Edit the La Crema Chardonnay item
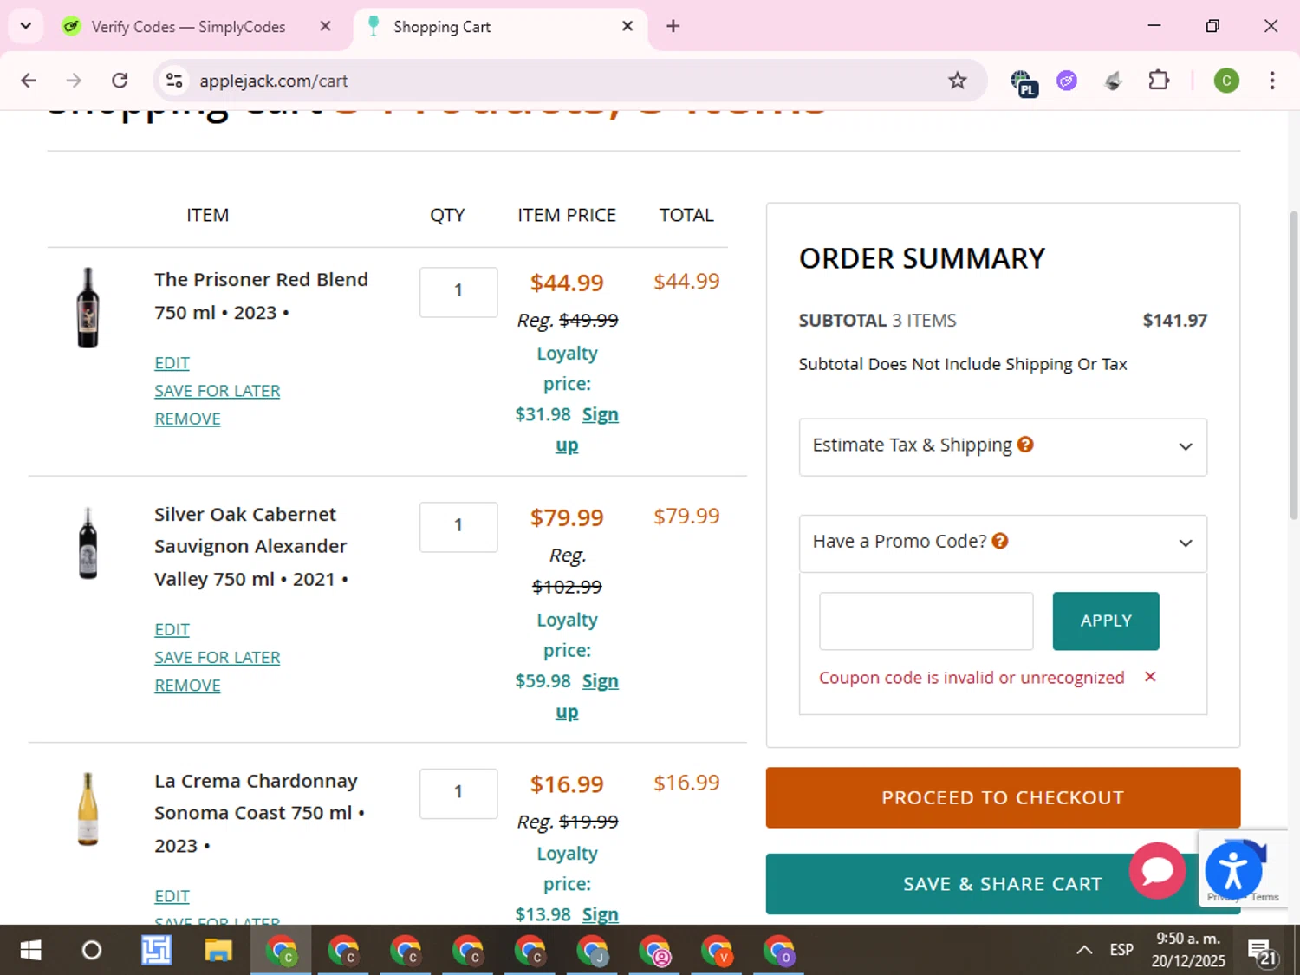This screenshot has width=1300, height=975. 172,896
